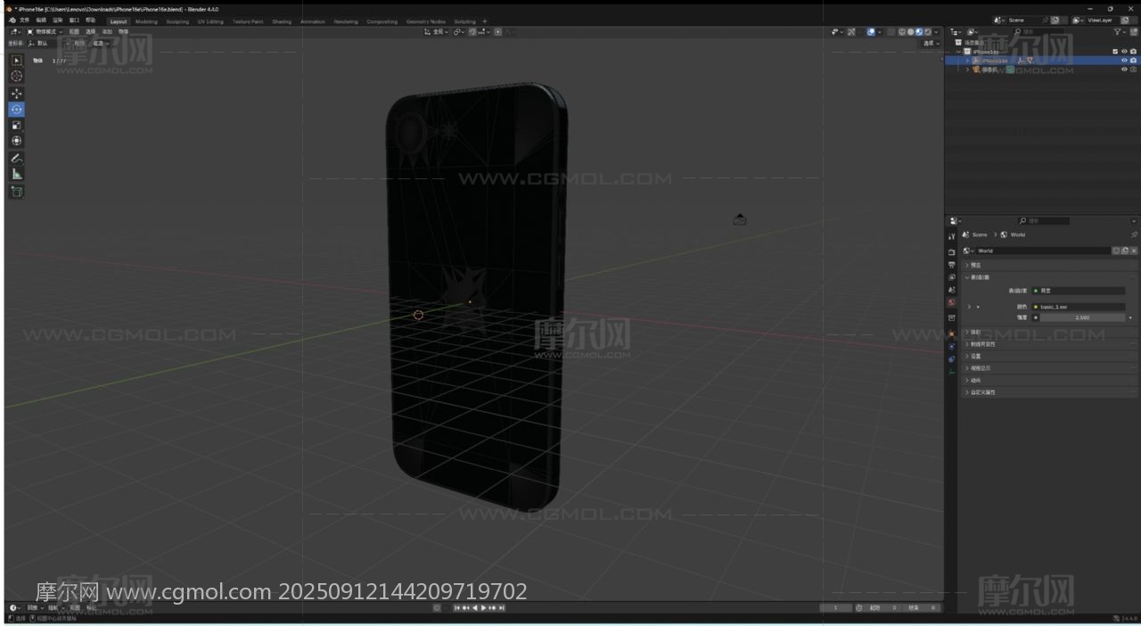Open object mode dropdown
Screen dimensions: 1141x626
45,31
